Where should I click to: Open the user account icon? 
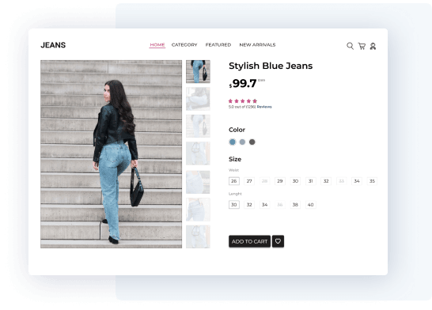[x=373, y=46]
